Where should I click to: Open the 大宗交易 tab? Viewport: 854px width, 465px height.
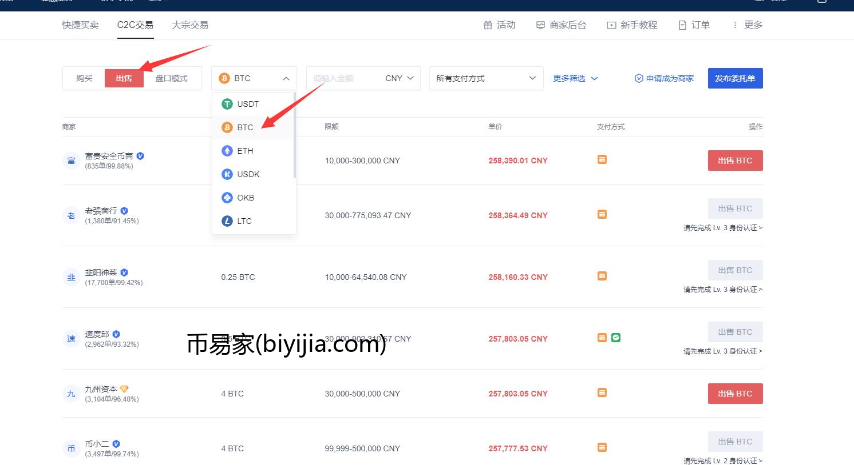pos(190,25)
